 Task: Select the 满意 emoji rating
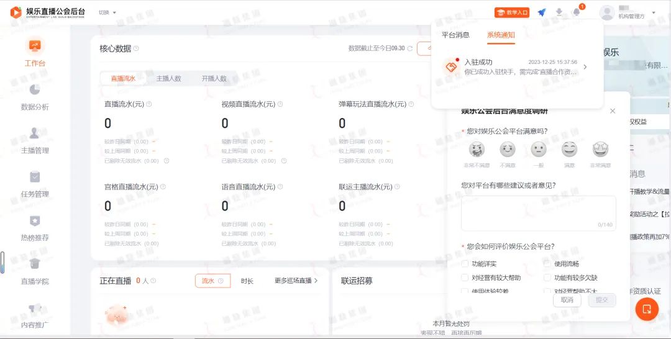[569, 149]
